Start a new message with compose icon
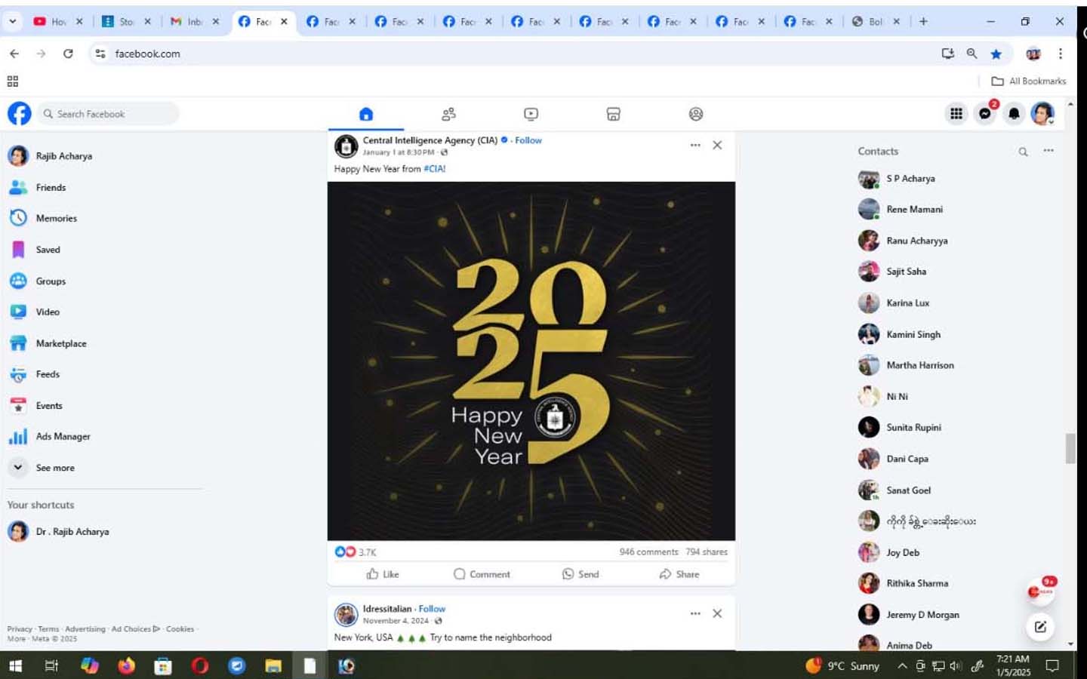 pyautogui.click(x=1040, y=626)
